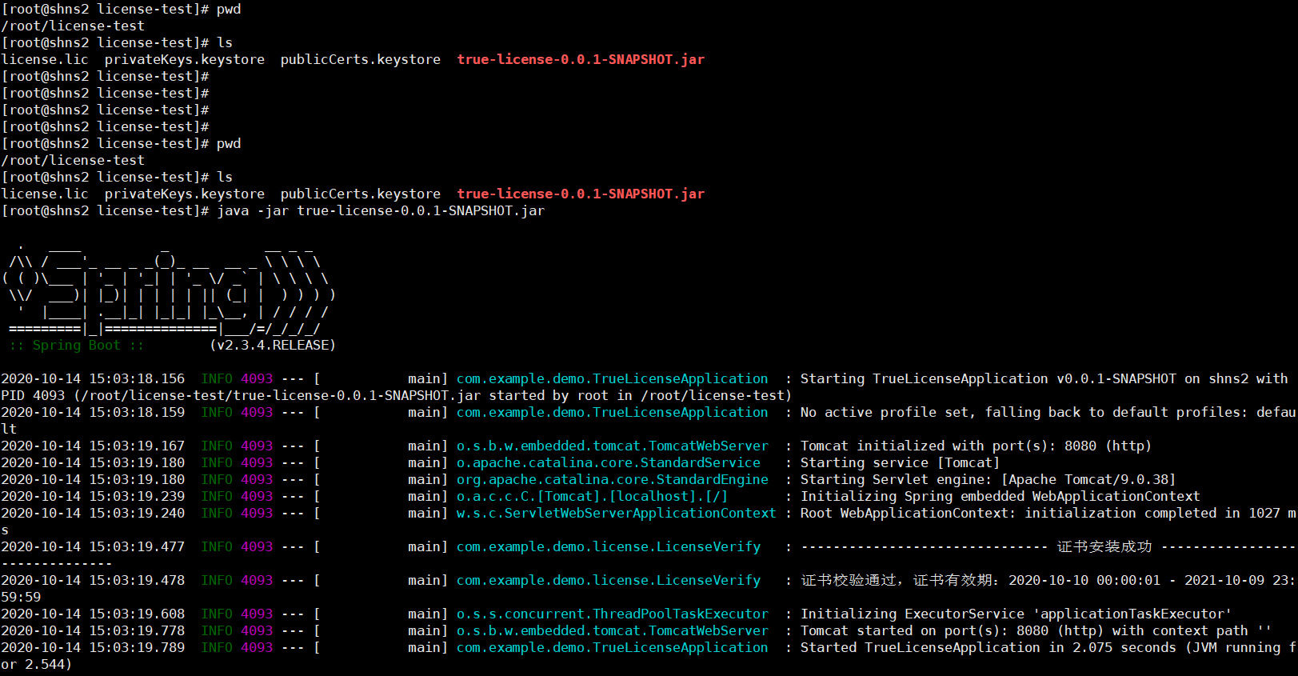Click magenta '4093' on the 15:03:19.239 line
This screenshot has height=676, width=1298.
[x=257, y=497]
